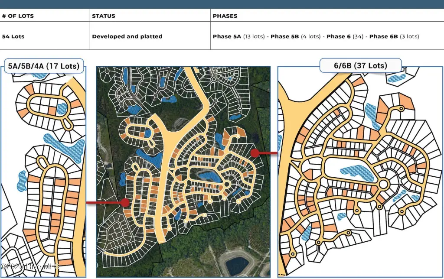Click the "Phase 5A" text in the phases row
This screenshot has height=279, width=444.
(x=227, y=36)
